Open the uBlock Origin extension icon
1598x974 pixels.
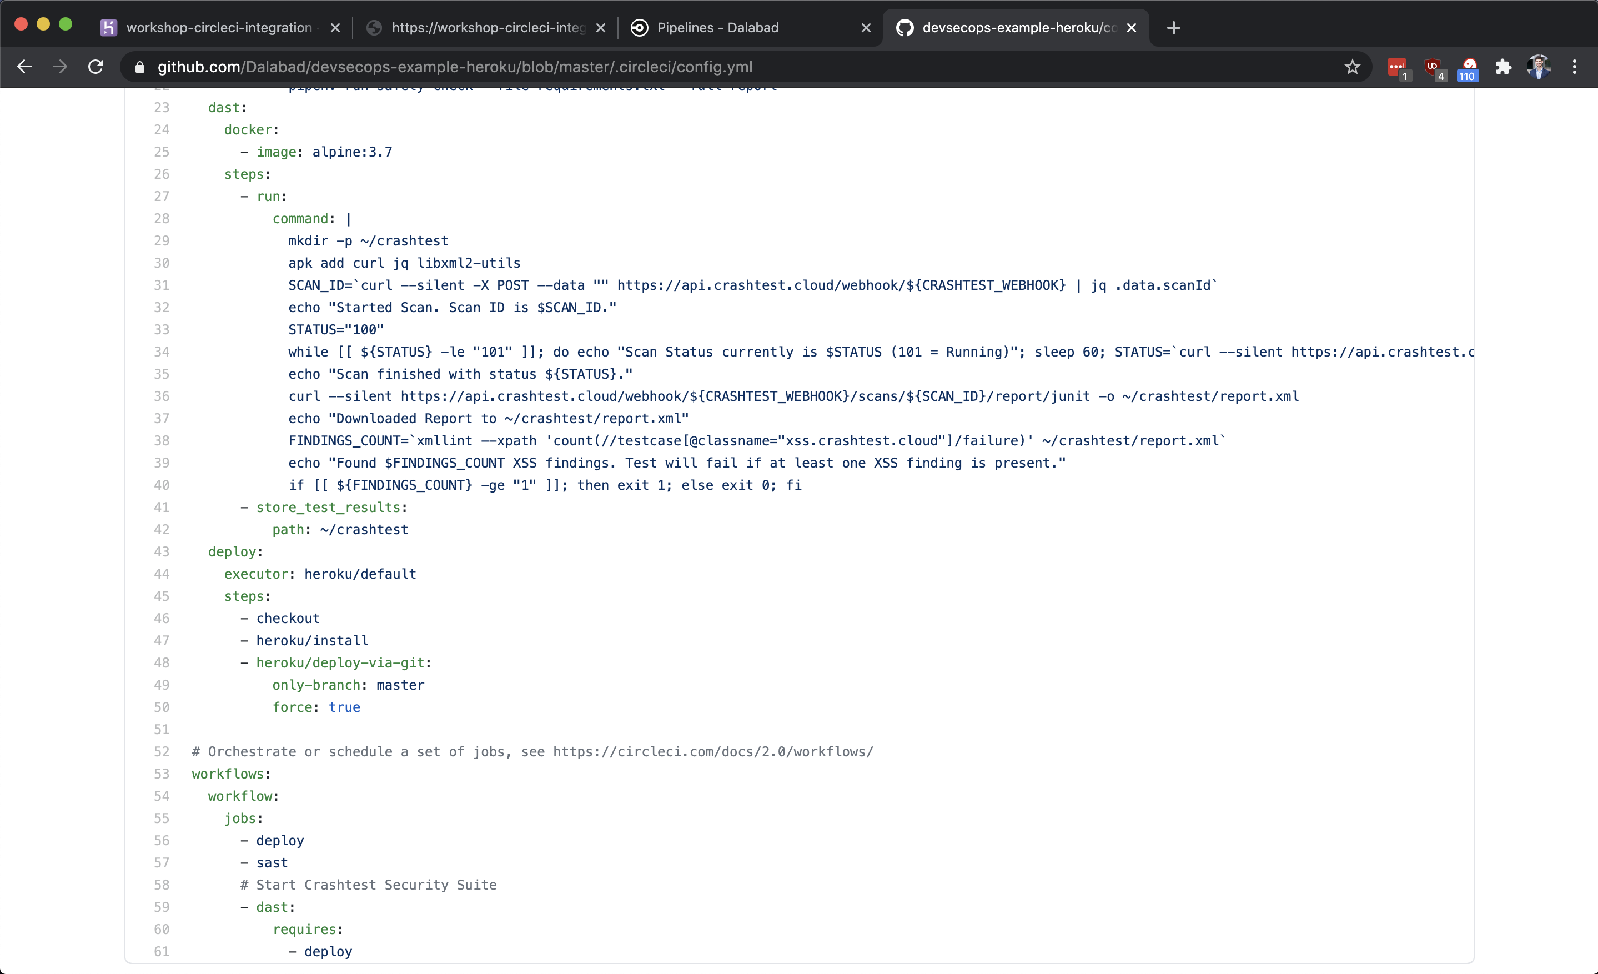[1433, 67]
